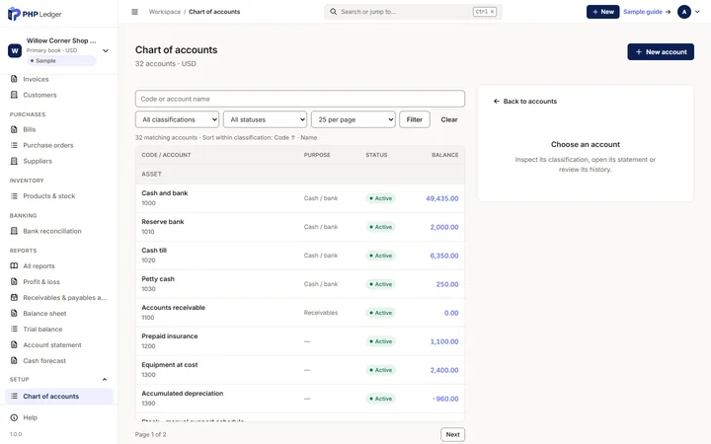Click the -960.00 balance
This screenshot has height=444, width=711.
click(x=445, y=399)
